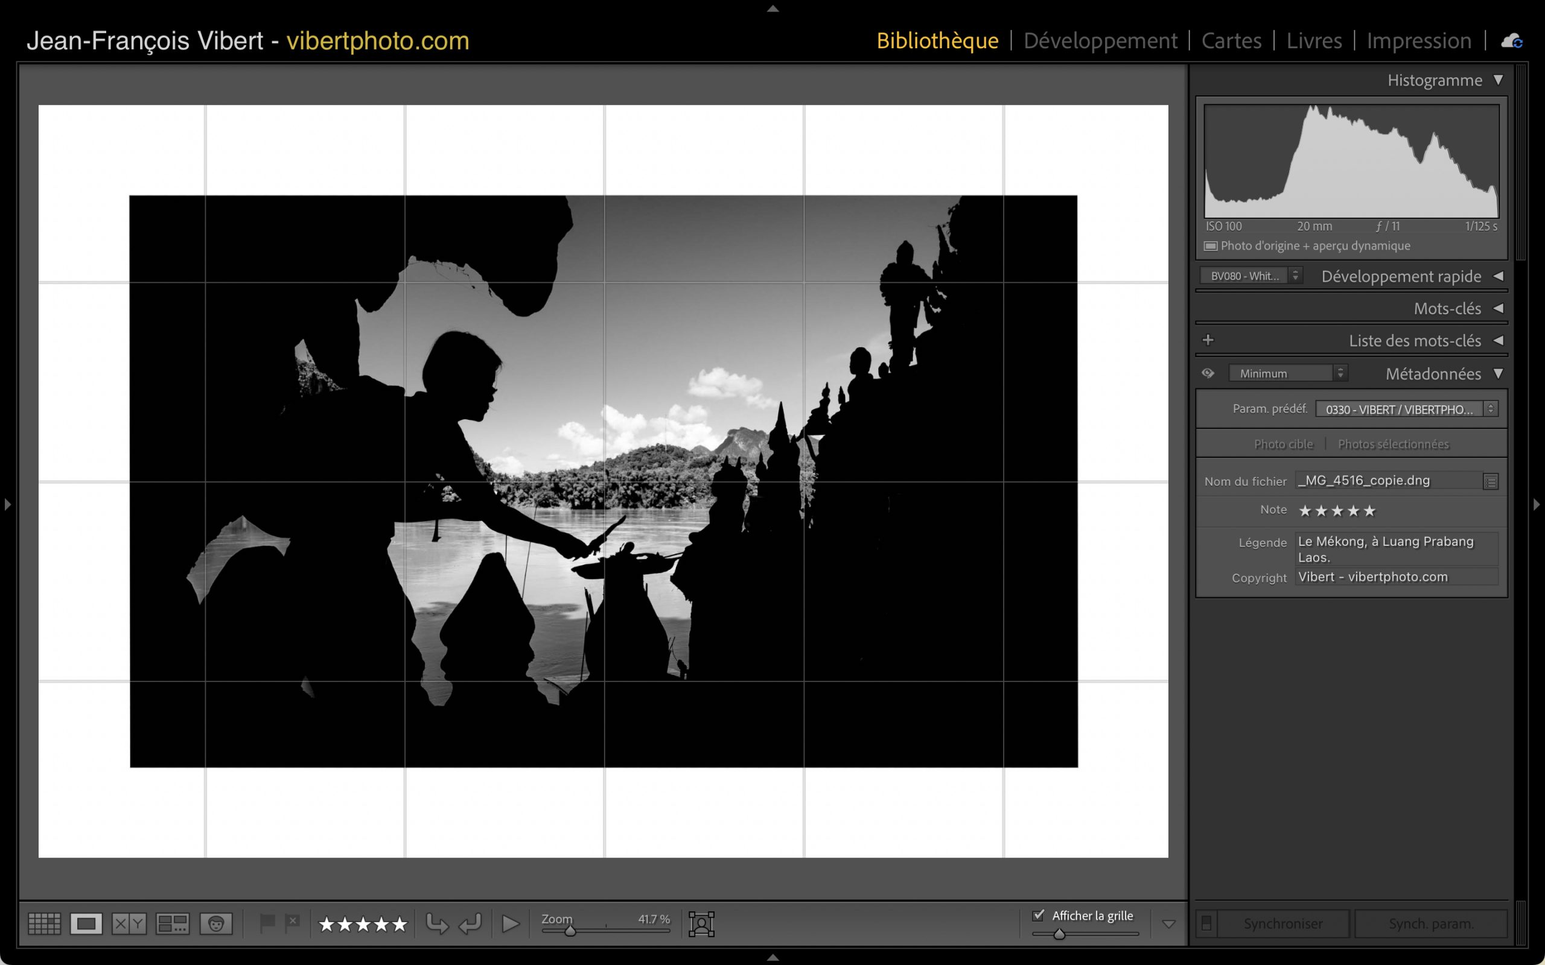Switch to the Cartes module
Viewport: 1545px width, 965px height.
pyautogui.click(x=1231, y=41)
